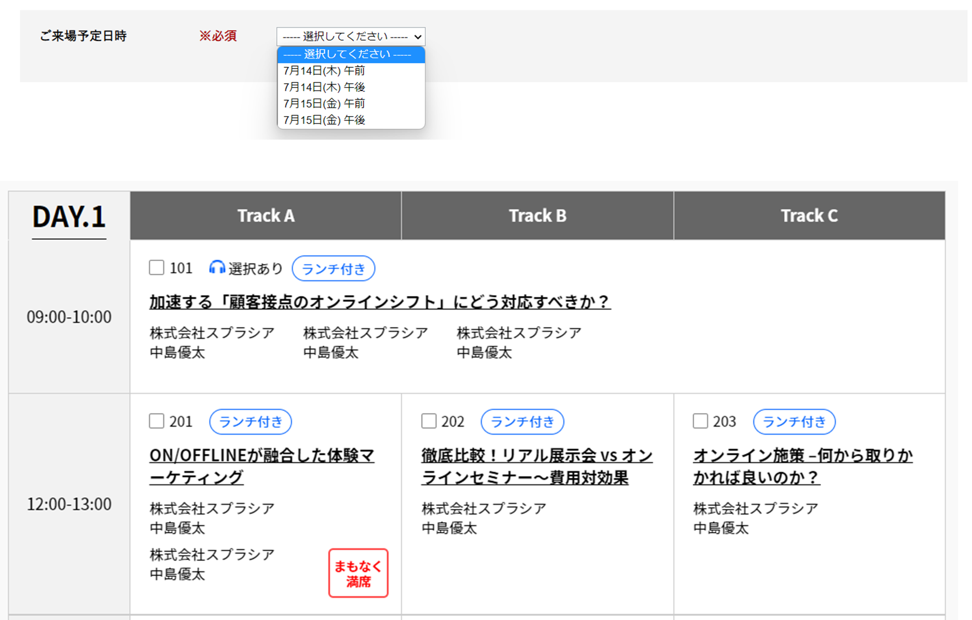The width and height of the screenshot is (972, 620).
Task: Check the checkbox for session 201
Action: coord(156,421)
